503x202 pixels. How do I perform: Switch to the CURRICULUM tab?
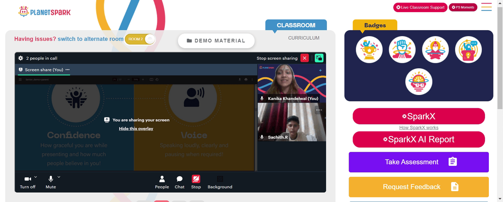coord(304,38)
